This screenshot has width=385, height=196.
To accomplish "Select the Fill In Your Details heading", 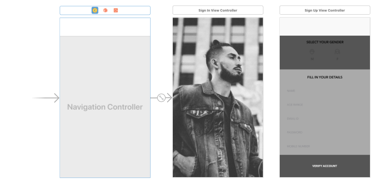I will click(x=325, y=77).
